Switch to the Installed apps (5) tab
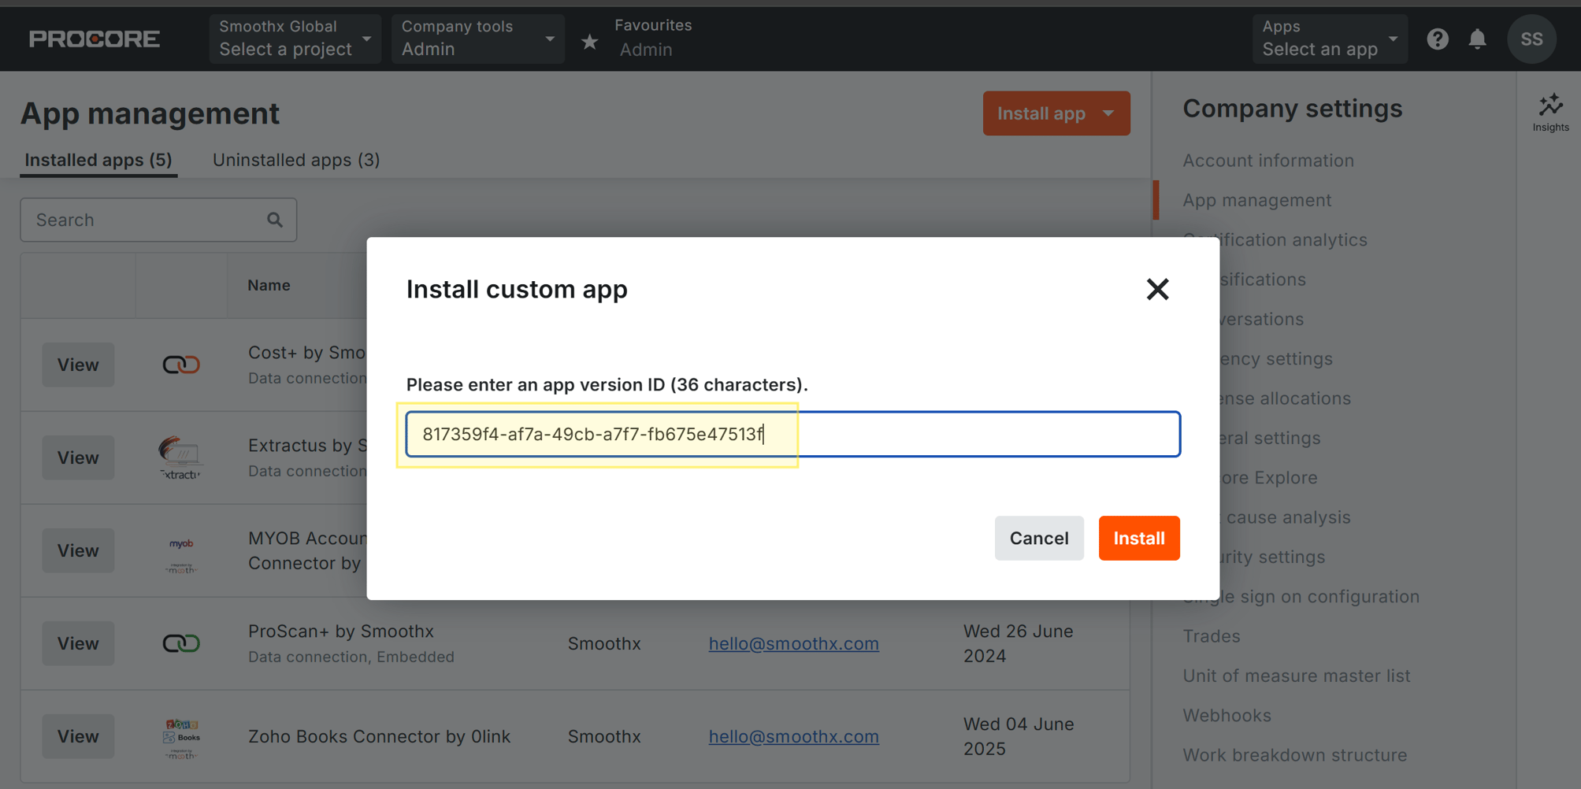The image size is (1581, 789). coord(98,160)
